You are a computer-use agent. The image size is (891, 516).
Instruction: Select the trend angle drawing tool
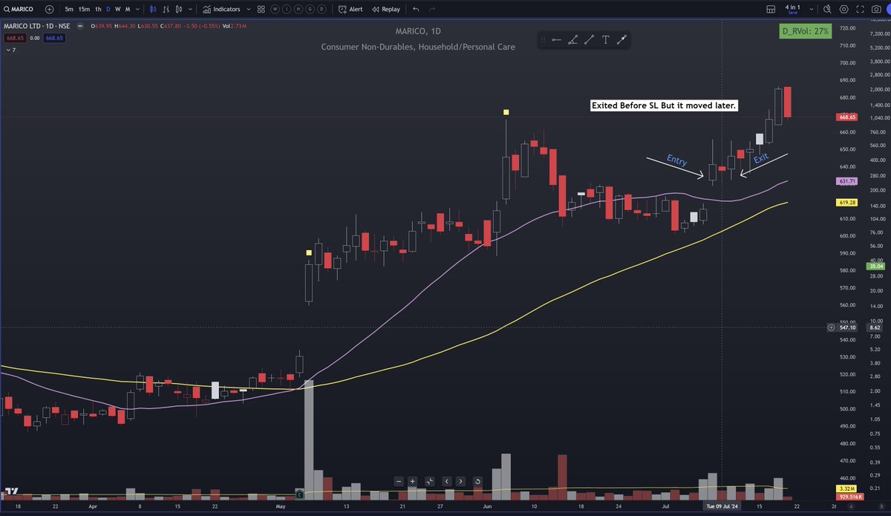572,40
